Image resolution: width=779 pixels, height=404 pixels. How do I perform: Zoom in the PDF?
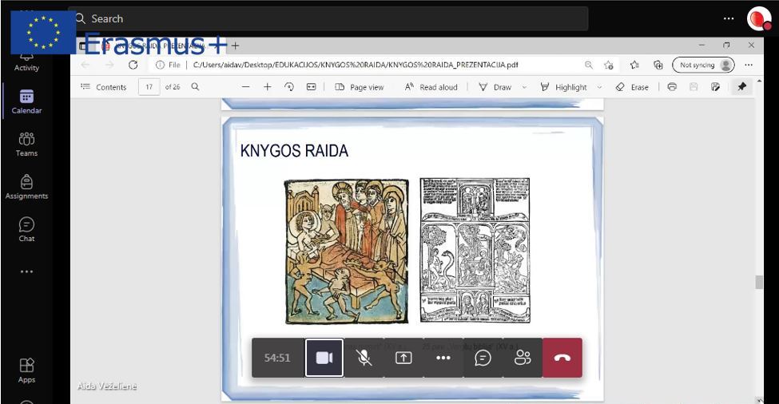click(x=268, y=87)
